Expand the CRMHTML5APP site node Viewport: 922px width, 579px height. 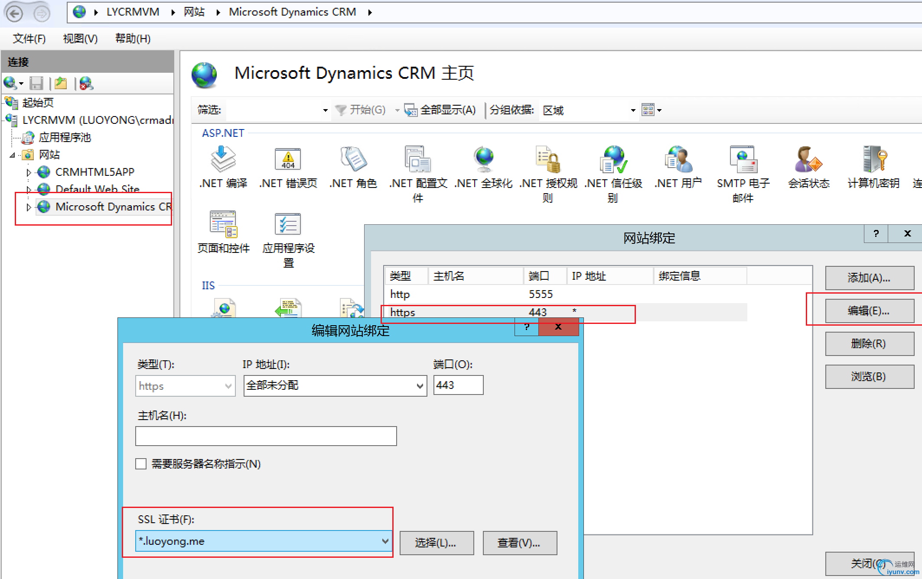pyautogui.click(x=29, y=172)
